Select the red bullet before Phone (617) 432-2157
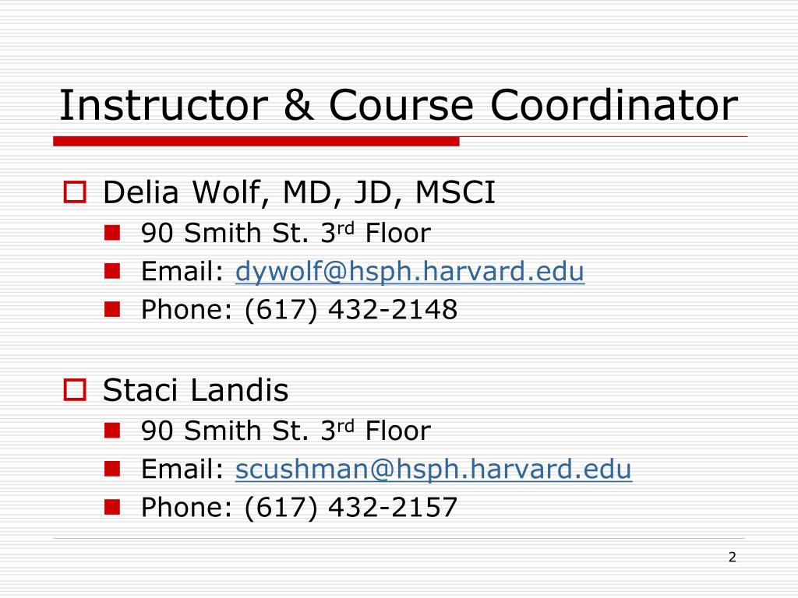Viewport: 798px width, 598px height. [112, 507]
